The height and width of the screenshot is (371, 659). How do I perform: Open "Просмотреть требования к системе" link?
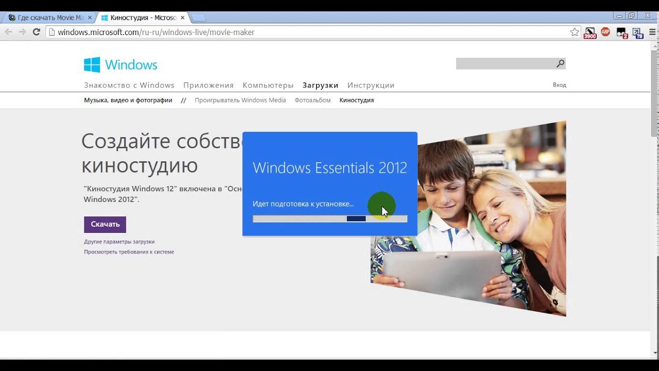click(129, 252)
